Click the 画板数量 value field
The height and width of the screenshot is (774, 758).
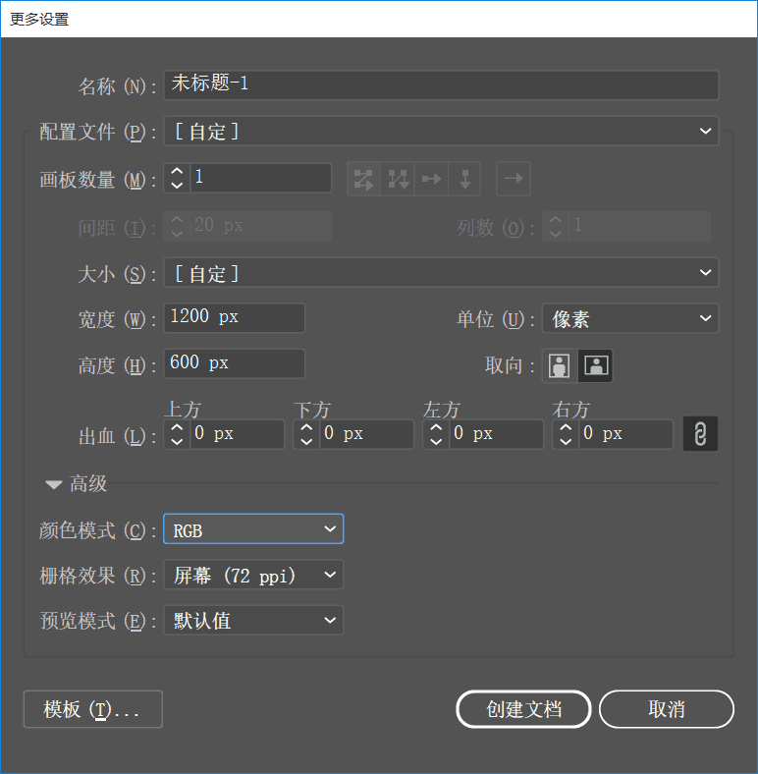point(260,178)
